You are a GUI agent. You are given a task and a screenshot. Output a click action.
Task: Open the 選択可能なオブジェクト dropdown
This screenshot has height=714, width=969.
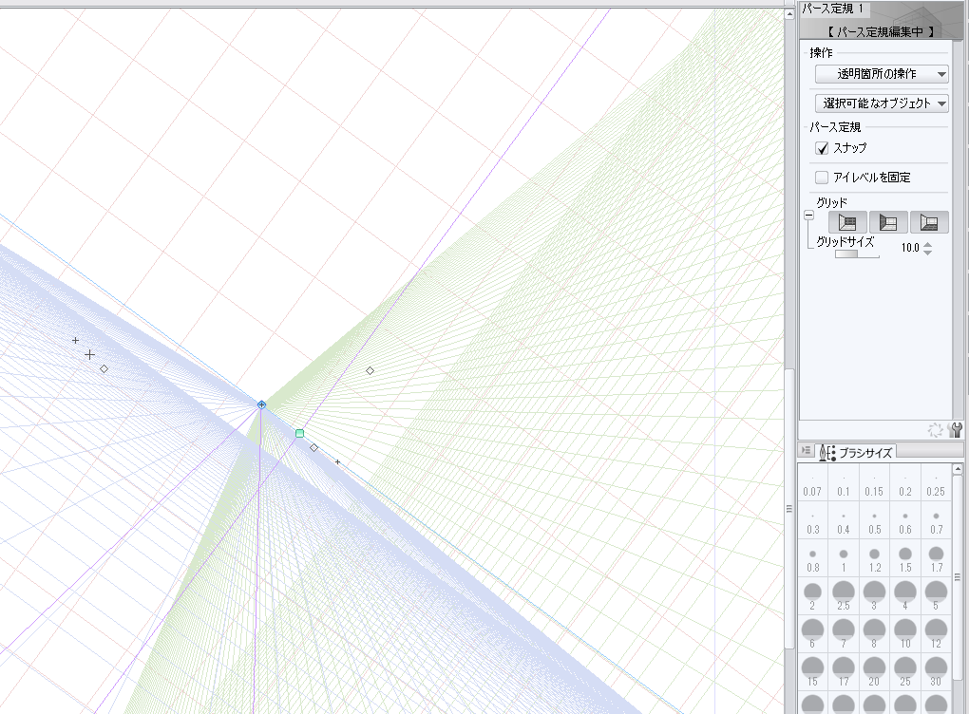[x=882, y=103]
